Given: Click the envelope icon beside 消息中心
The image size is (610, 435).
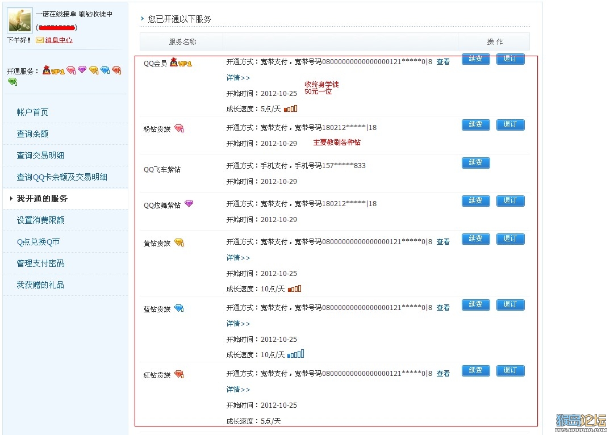Looking at the screenshot, I should [x=40, y=40].
